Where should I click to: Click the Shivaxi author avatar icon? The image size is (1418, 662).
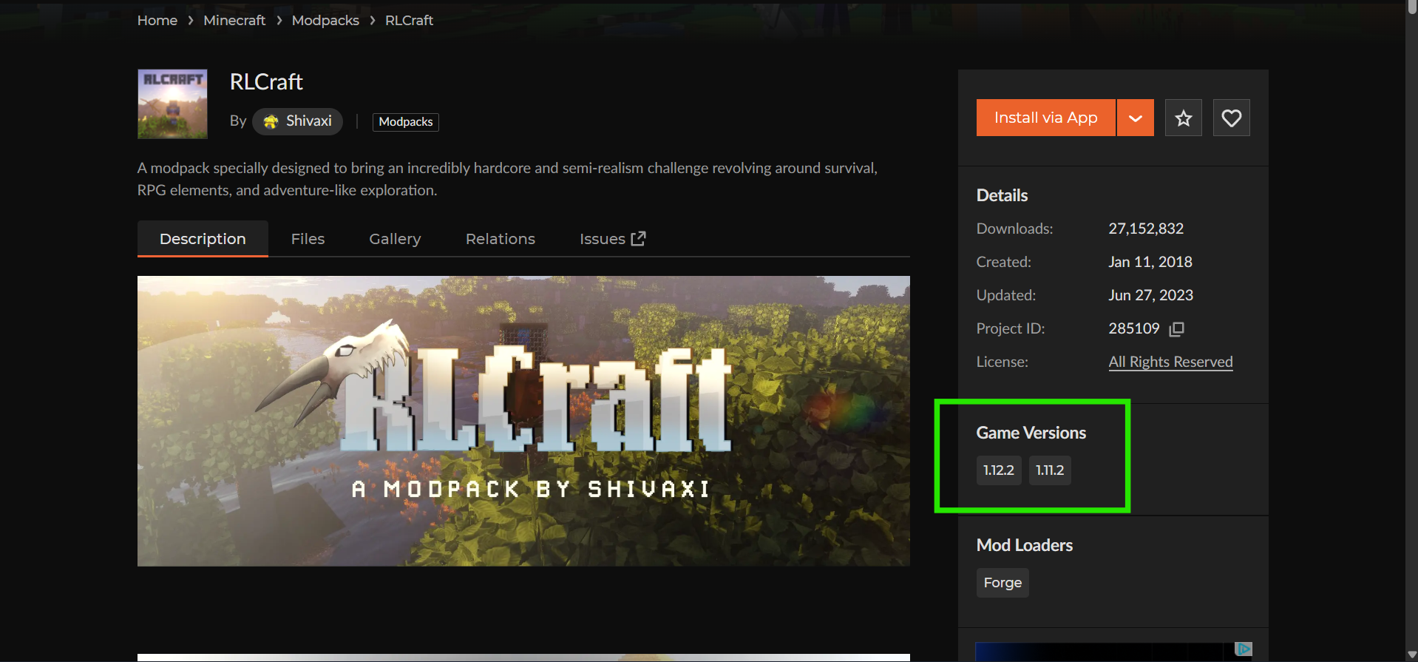coord(271,121)
